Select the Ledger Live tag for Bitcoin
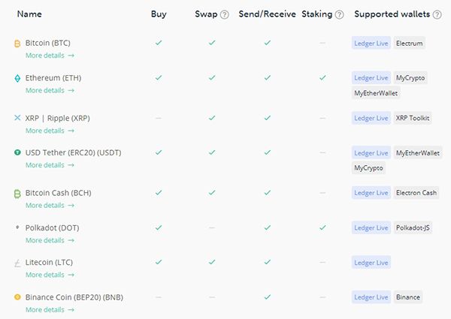Viewport: 451px width, 319px height. [371, 44]
